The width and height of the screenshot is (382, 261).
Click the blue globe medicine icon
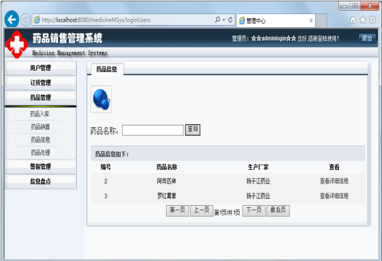coord(101,99)
